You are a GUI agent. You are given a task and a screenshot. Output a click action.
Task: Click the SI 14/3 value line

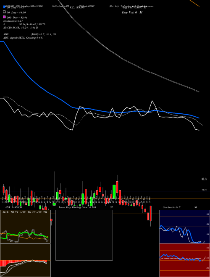pos(32,24)
